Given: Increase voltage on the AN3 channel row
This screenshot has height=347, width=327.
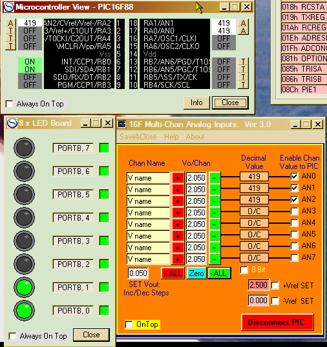Looking at the screenshot, I should [x=178, y=213].
